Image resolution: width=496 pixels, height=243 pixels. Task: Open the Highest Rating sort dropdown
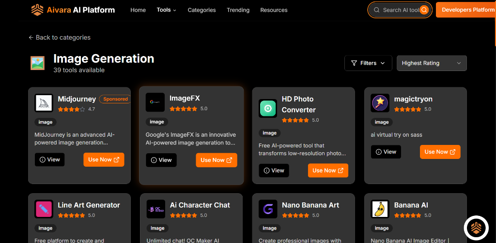click(432, 63)
